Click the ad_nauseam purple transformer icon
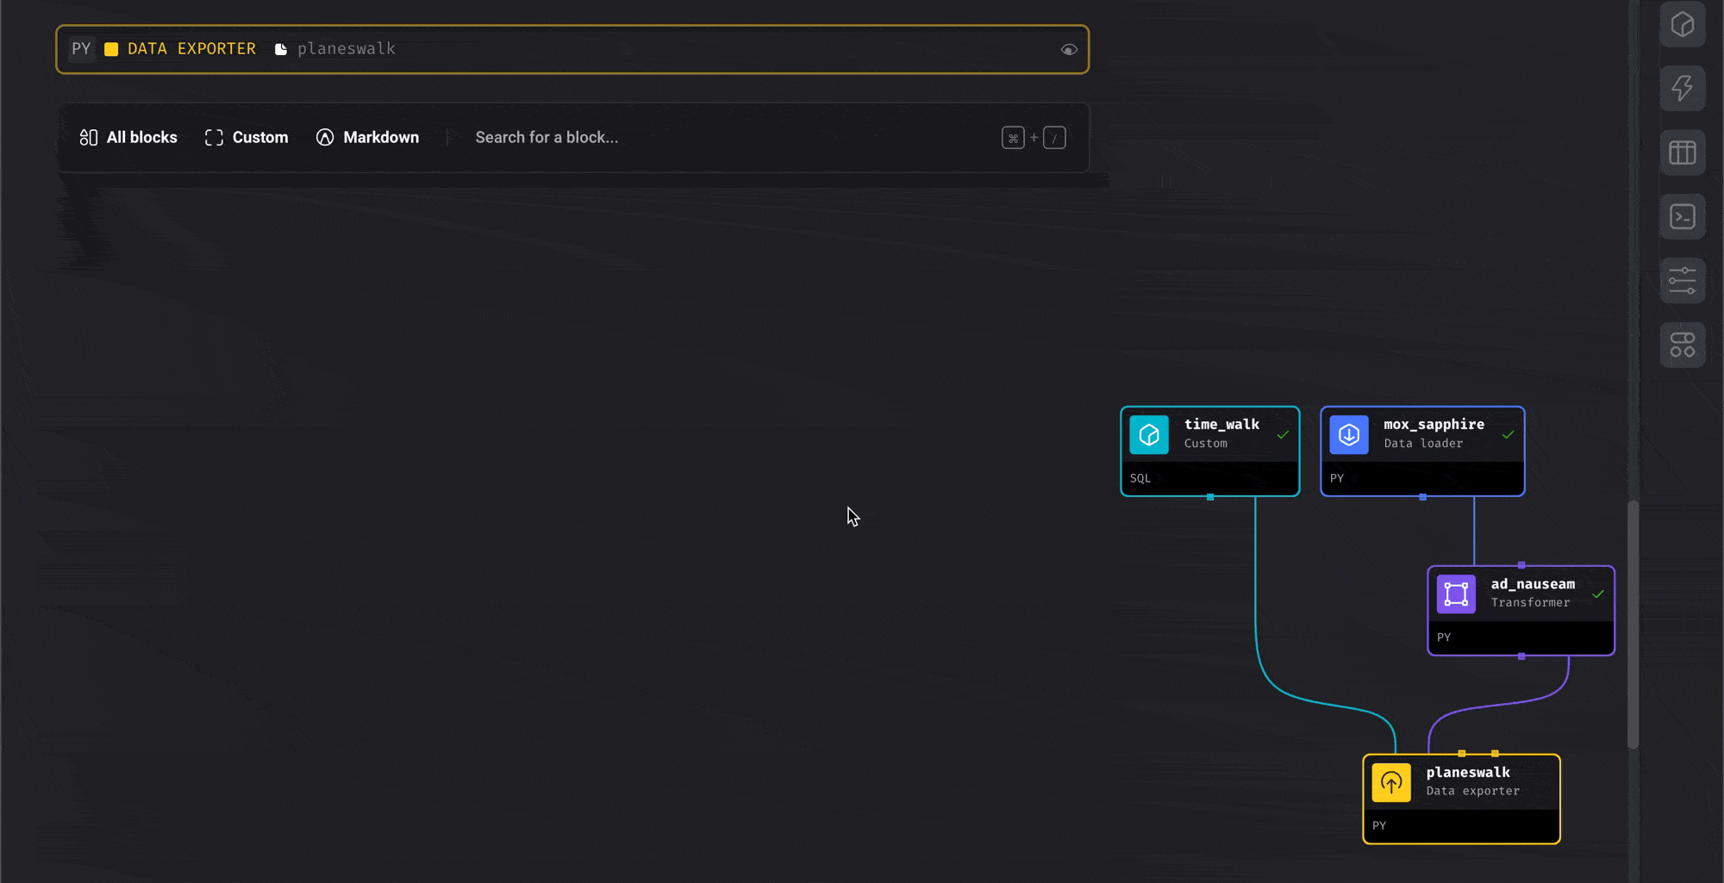Image resolution: width=1724 pixels, height=883 pixels. (x=1456, y=594)
